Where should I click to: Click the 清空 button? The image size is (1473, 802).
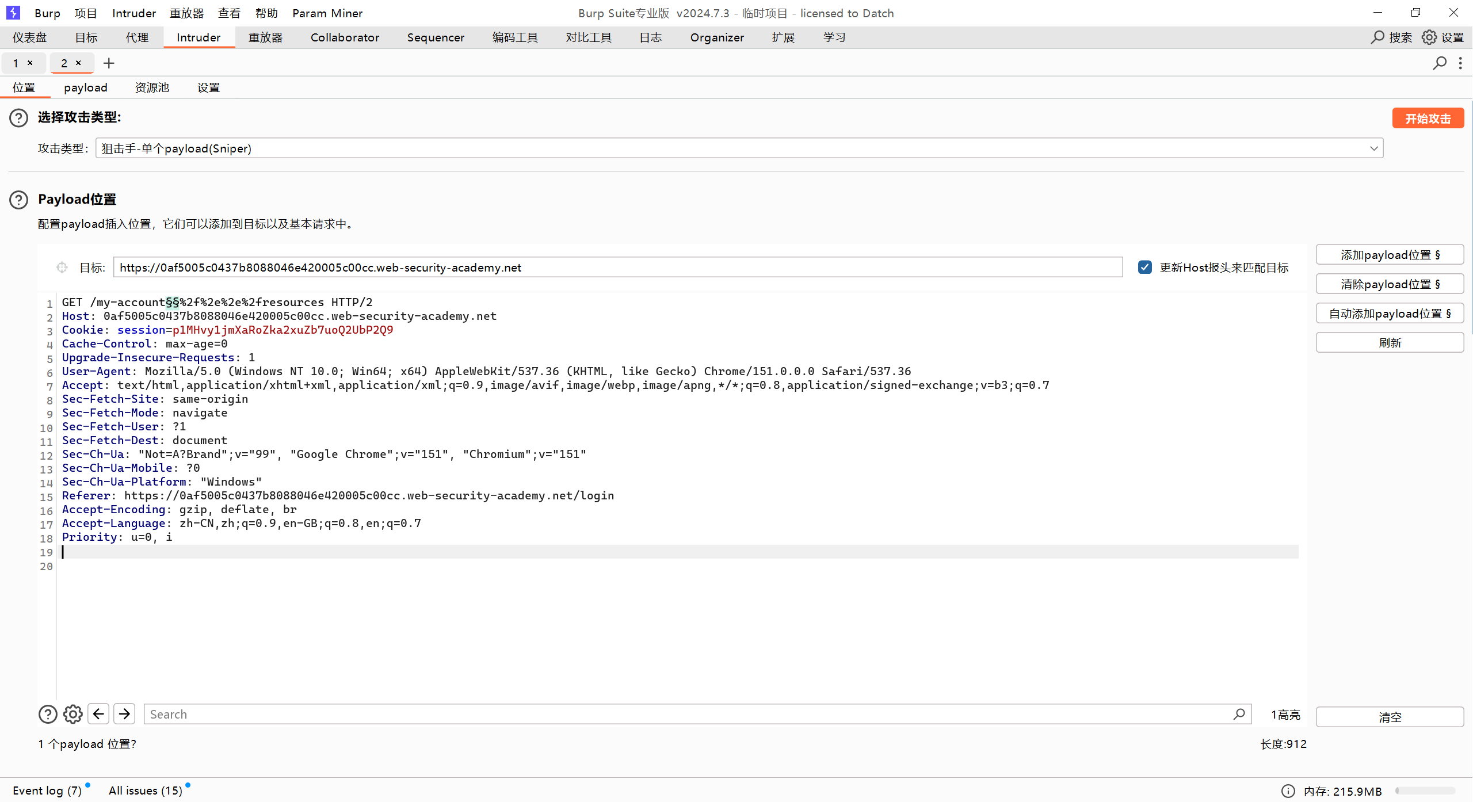(1390, 717)
